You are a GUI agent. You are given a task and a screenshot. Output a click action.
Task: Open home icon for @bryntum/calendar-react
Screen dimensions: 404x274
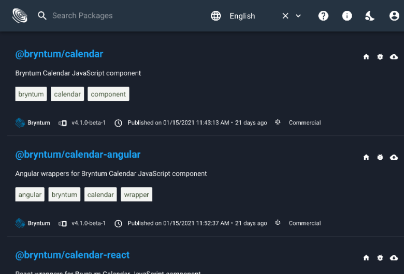click(366, 257)
